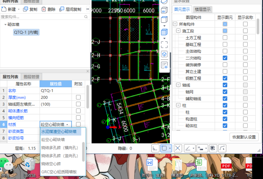Click the 新建 new component icon
263x179 pixels.
tap(4, 9)
